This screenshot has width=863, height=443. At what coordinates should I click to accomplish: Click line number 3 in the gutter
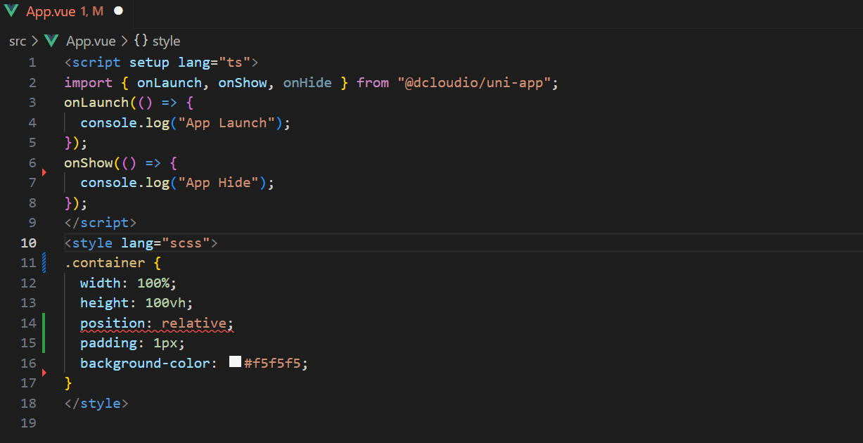[32, 103]
